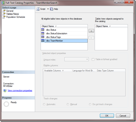Viewport: 136px width, 122px height.
Task: Click the OK button
Action: (x=107, y=116)
